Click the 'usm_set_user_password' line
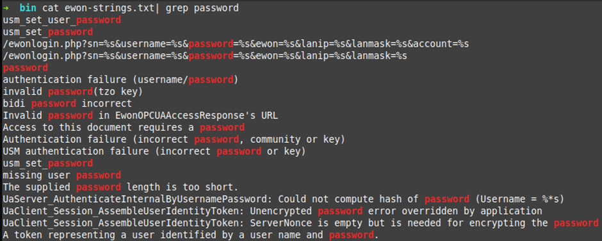The width and height of the screenshot is (602, 241). click(x=62, y=20)
